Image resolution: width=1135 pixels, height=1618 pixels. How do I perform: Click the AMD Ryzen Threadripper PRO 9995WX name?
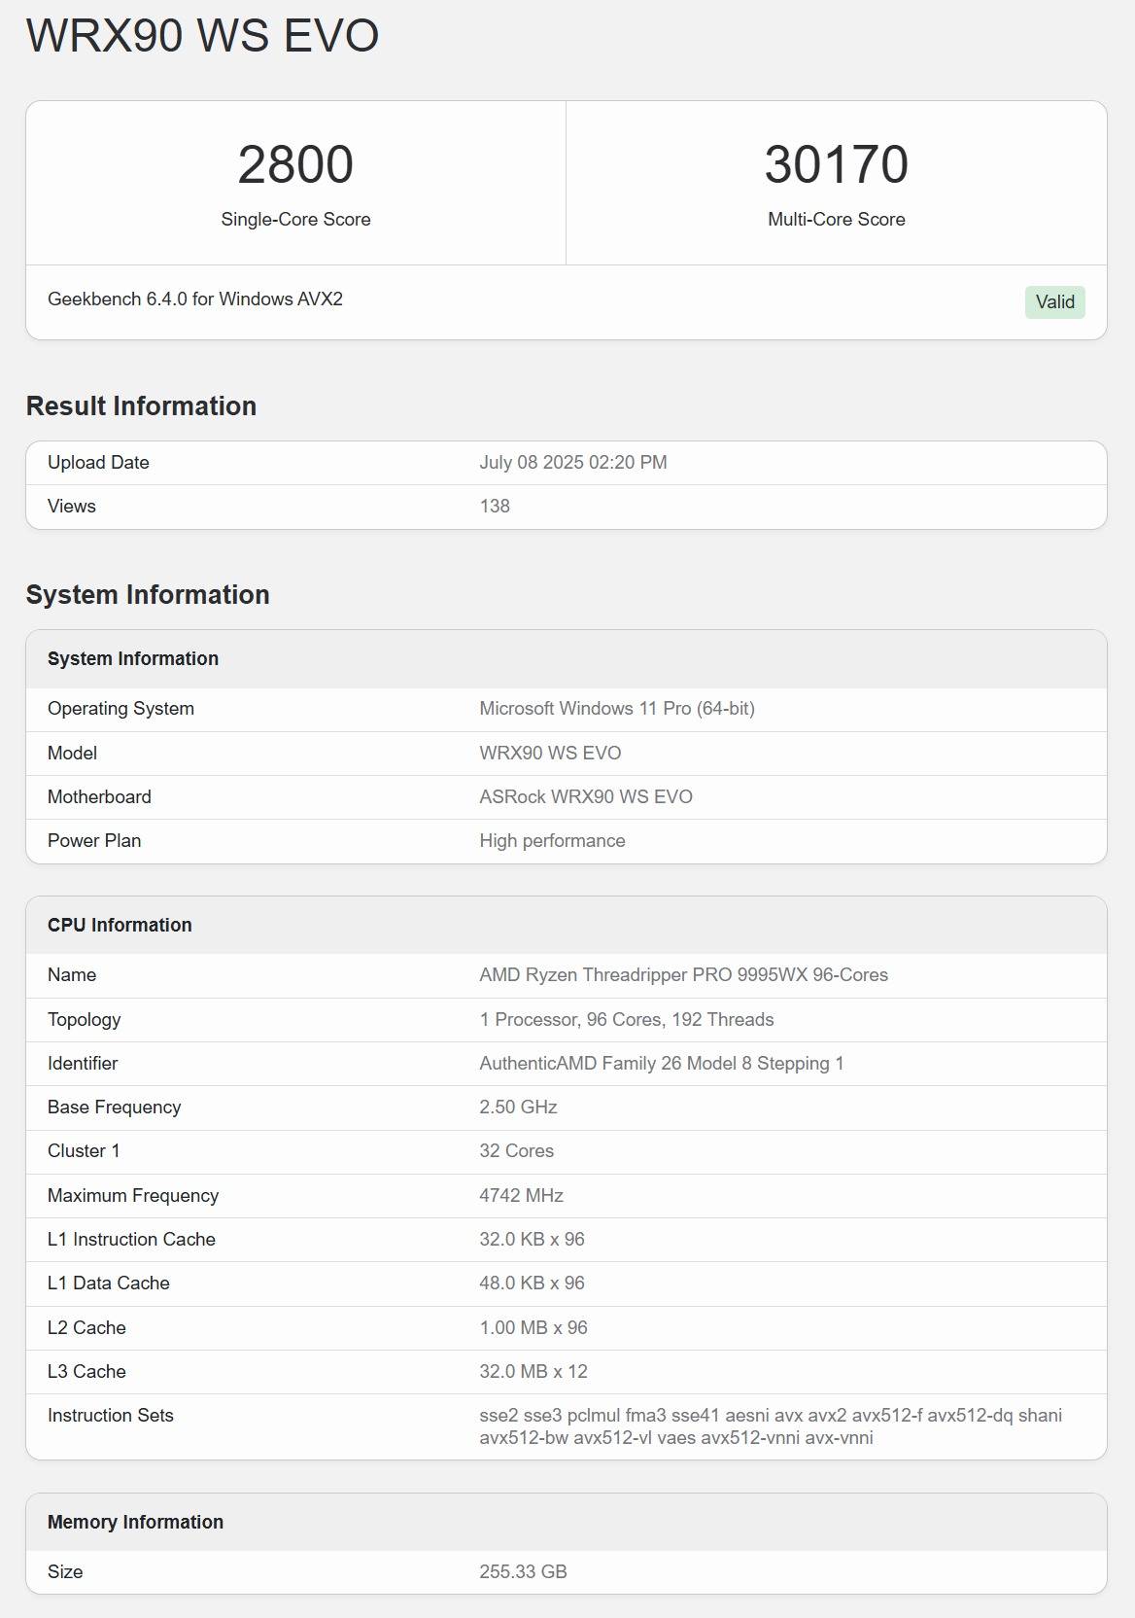(683, 975)
